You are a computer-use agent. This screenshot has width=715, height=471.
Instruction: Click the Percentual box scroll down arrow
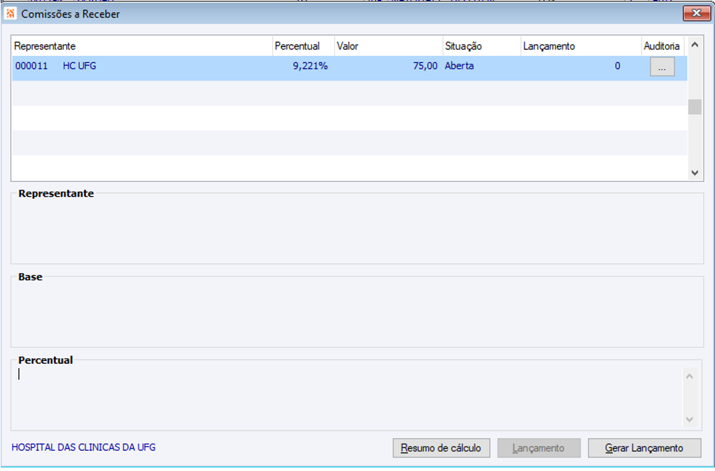(x=689, y=419)
